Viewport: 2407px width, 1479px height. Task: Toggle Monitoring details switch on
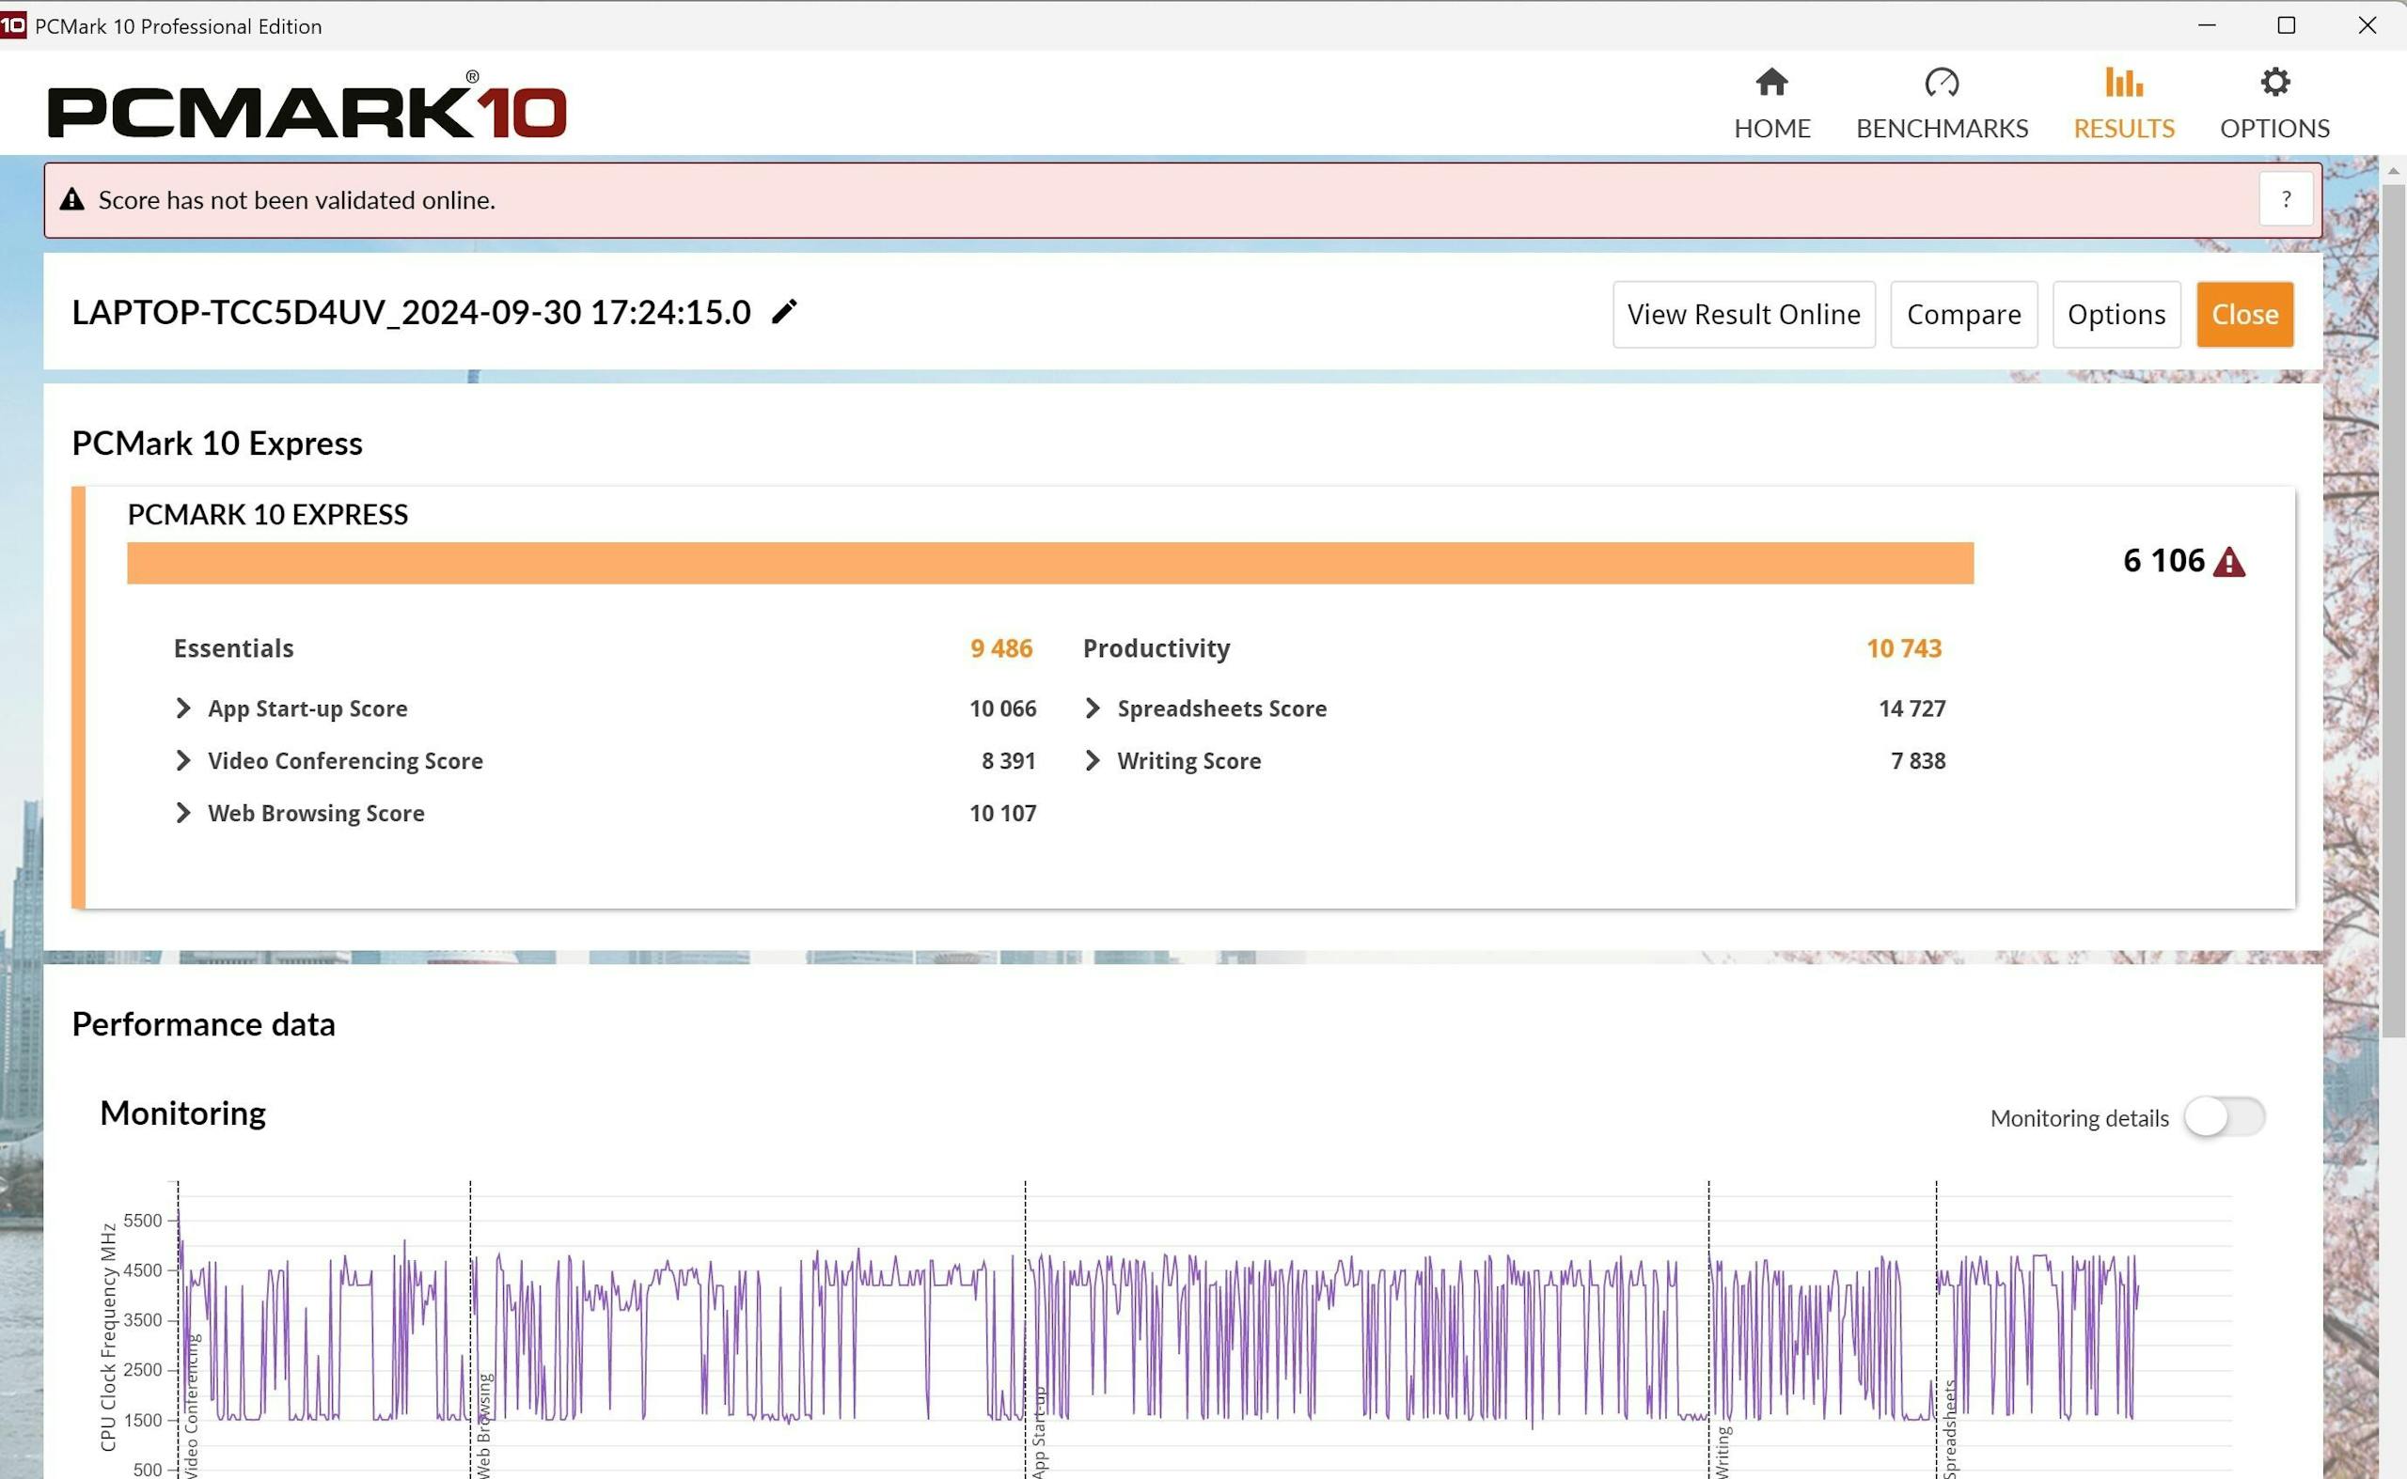(x=2224, y=1117)
